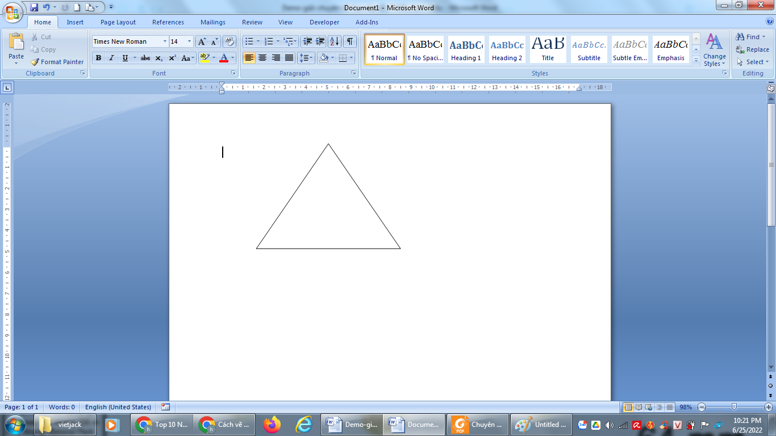Image resolution: width=776 pixels, height=436 pixels.
Task: Switch to the Page Layout tab
Action: coord(118,22)
